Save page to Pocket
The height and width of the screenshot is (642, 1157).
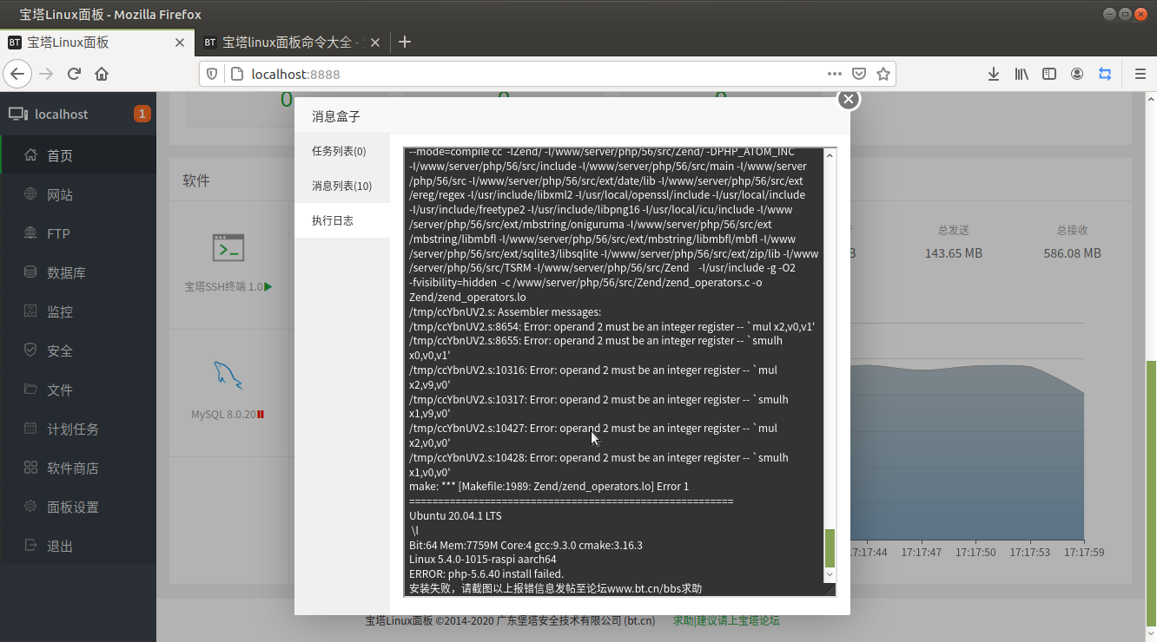[x=859, y=74]
